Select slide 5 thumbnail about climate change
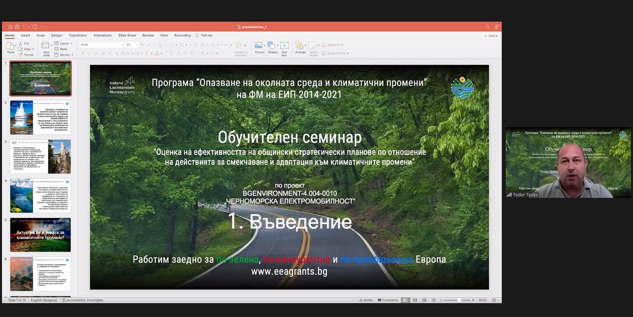Screen dimensions: 633x317 (x=40, y=235)
